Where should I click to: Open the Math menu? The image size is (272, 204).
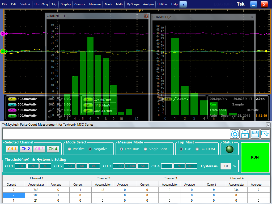[119, 4]
